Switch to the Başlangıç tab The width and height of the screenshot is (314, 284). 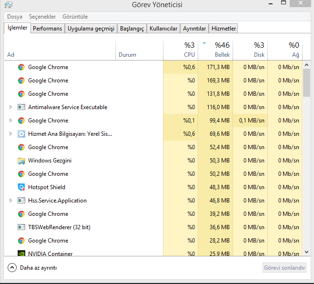(x=132, y=29)
